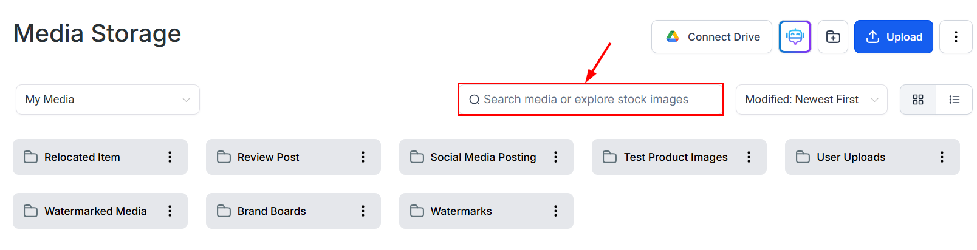Click the Connect Drive button
This screenshot has height=250, width=977.
pyautogui.click(x=711, y=37)
